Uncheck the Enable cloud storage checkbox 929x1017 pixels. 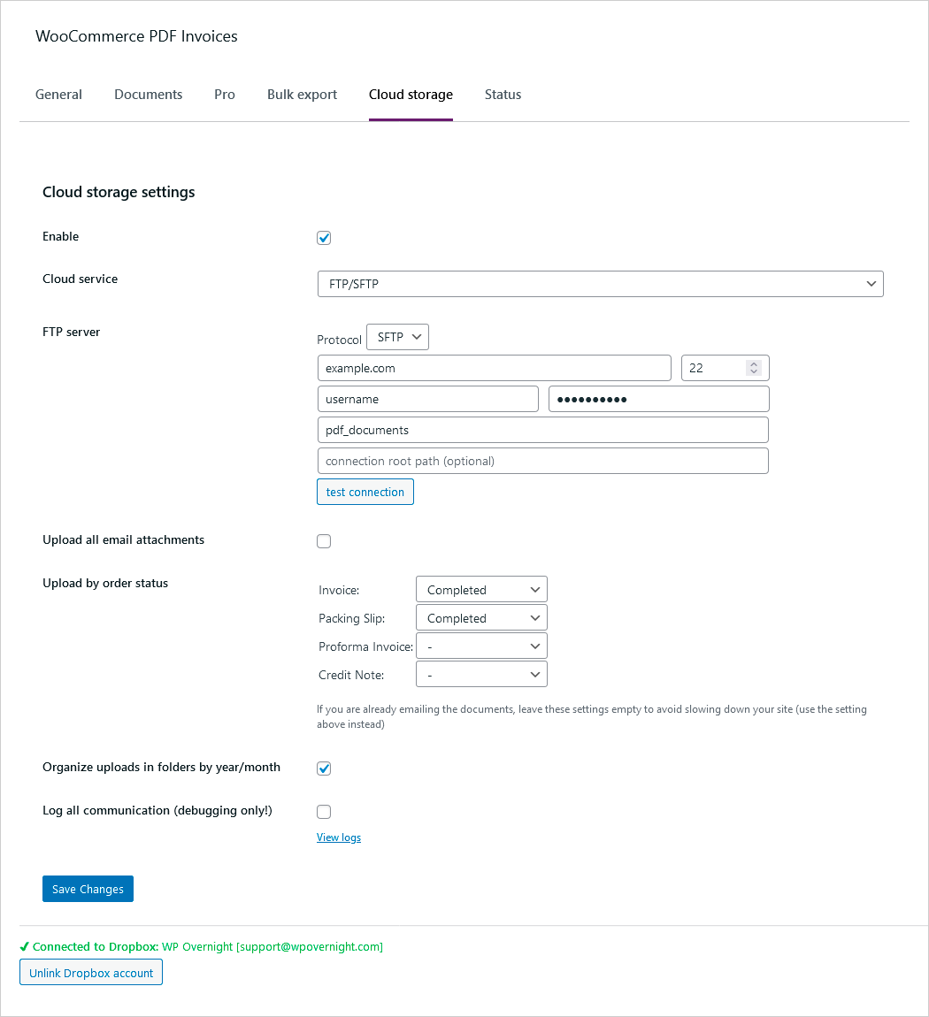(x=324, y=238)
